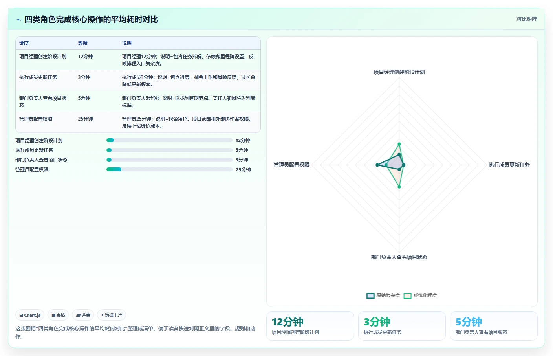Click the 说明 column header
Viewport: 553px width, 356px height.
point(126,43)
